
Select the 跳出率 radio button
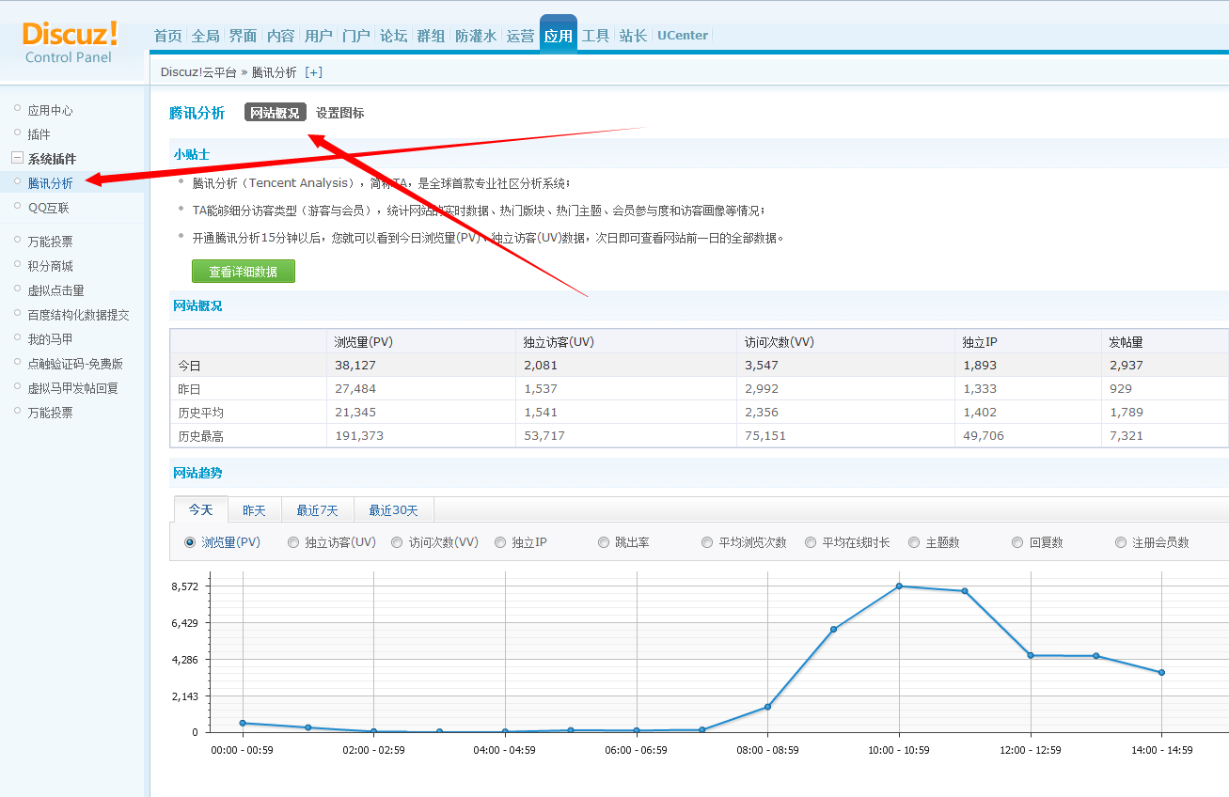point(604,542)
